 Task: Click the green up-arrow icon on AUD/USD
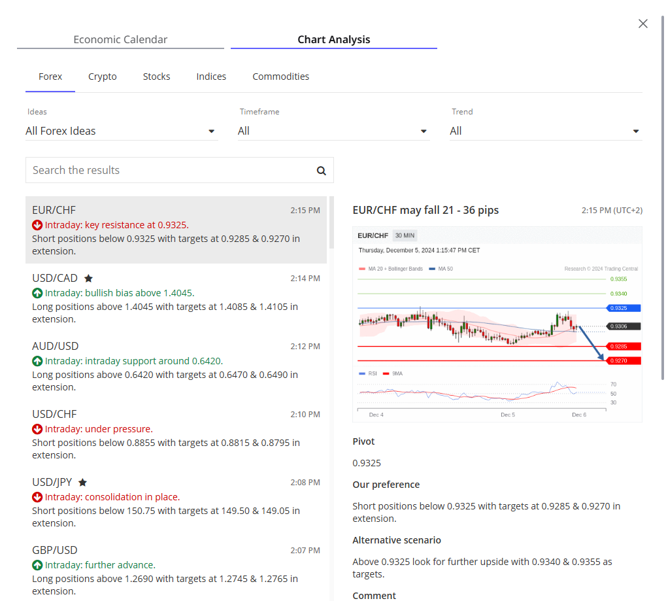37,361
